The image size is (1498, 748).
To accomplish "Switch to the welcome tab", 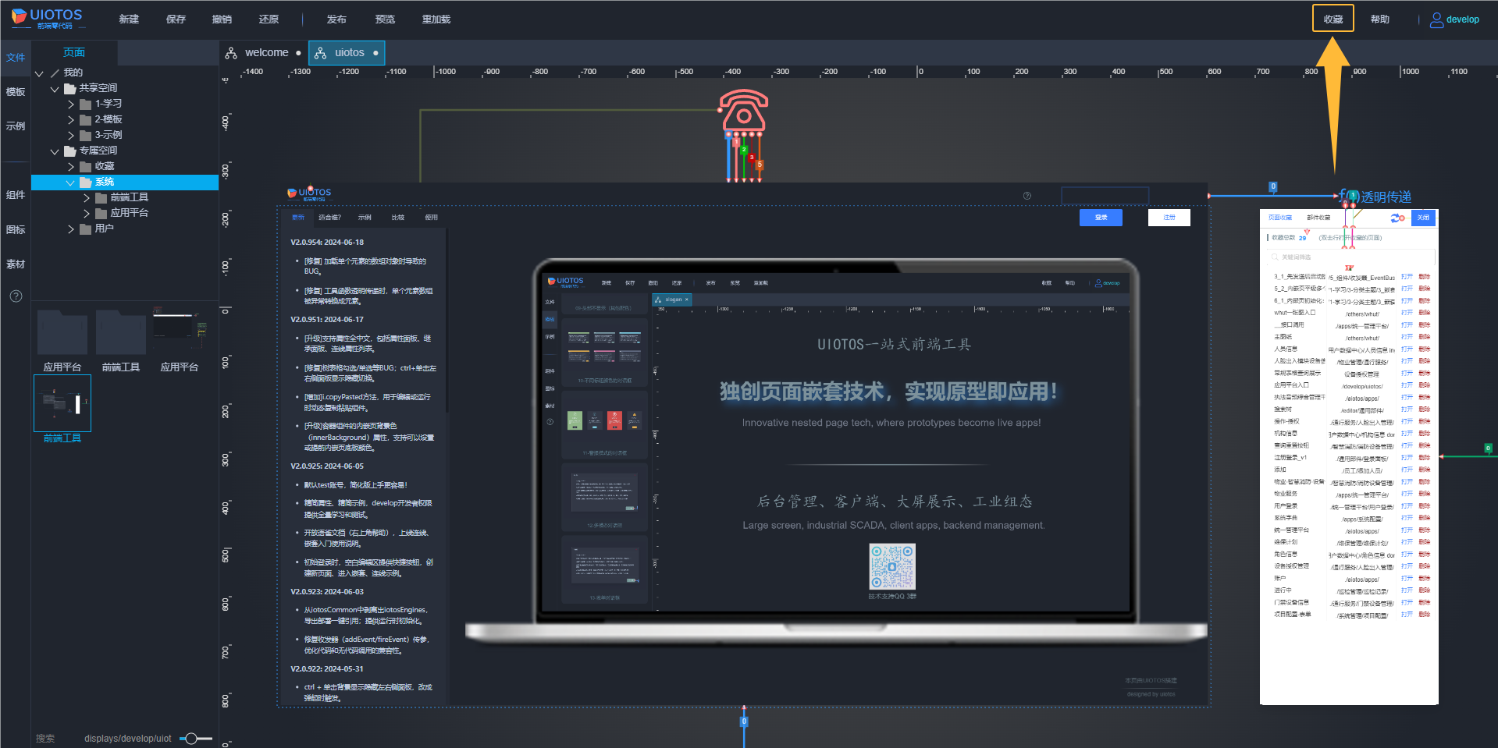I will (263, 53).
